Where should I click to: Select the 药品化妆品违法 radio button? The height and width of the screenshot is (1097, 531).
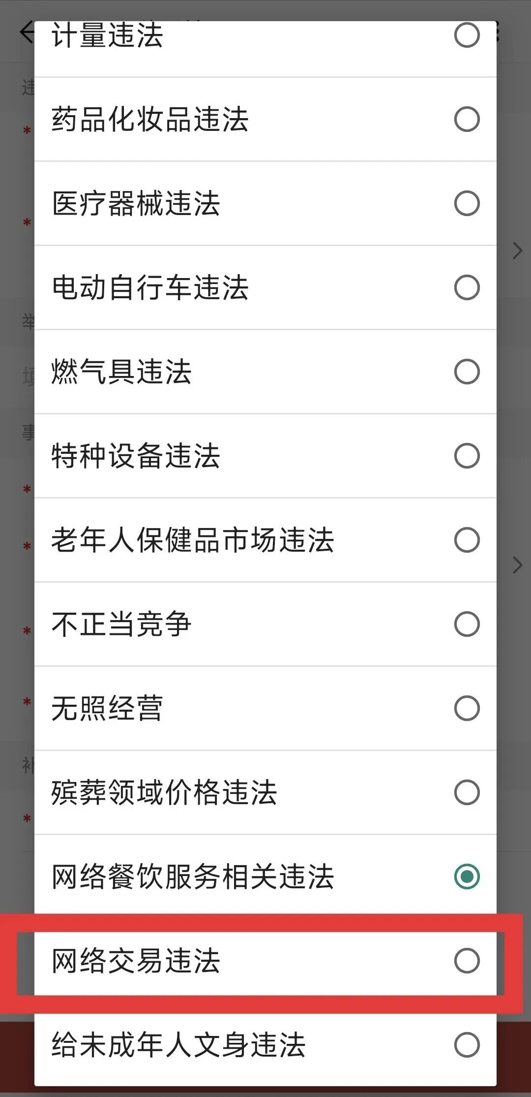point(467,119)
